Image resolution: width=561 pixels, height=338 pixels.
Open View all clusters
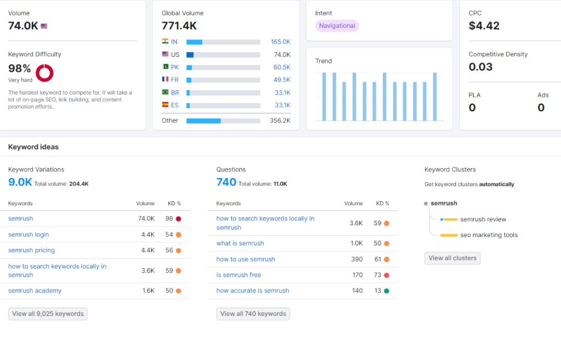click(x=452, y=258)
